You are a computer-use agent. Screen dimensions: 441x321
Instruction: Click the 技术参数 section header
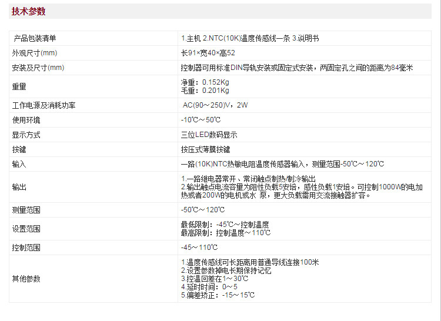(x=28, y=11)
